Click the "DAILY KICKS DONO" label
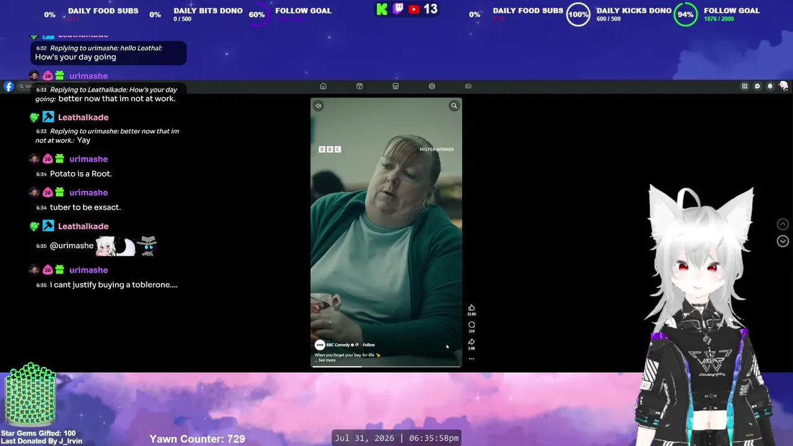This screenshot has height=446, width=793. (x=634, y=11)
